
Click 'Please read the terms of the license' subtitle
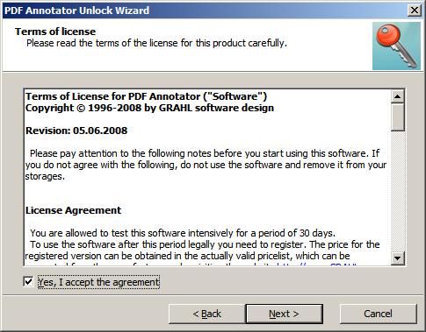pos(156,43)
